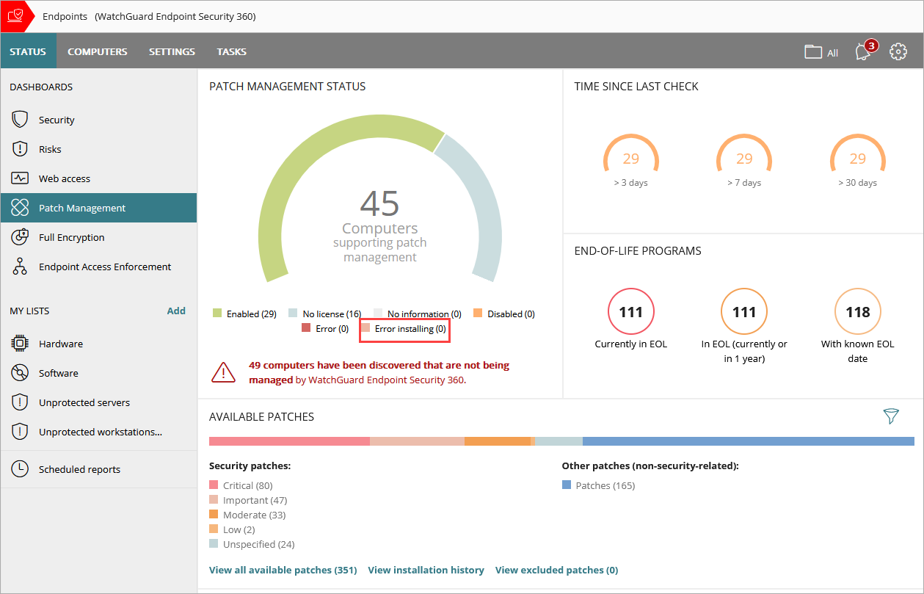Click Patches (165) non-security entry
Screen dimensions: 924x594
pyautogui.click(x=598, y=485)
